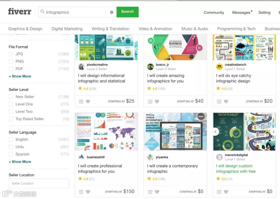Image resolution: width=280 pixels, height=199 pixels.
Task: Open Programming & Tech category
Action: click(236, 29)
